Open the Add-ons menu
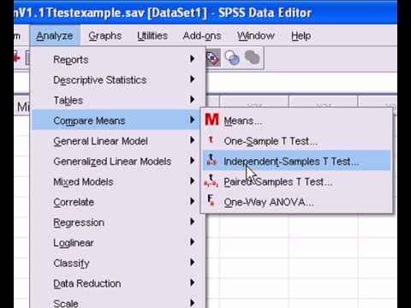The height and width of the screenshot is (308, 411). pos(202,36)
